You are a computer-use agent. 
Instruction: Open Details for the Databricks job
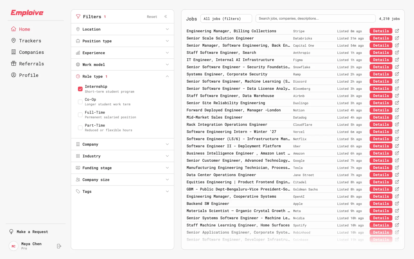[381, 38]
